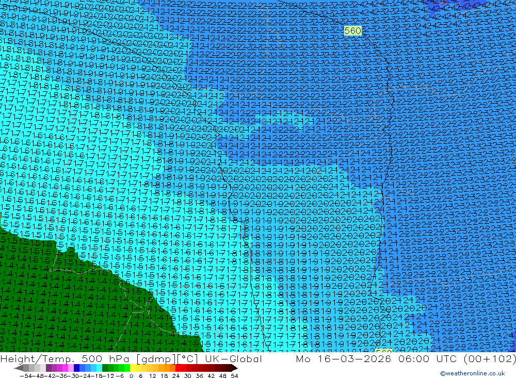This screenshot has width=516, height=378.
Task: Click the dark green swatch above -12
Action: tap(105, 368)
